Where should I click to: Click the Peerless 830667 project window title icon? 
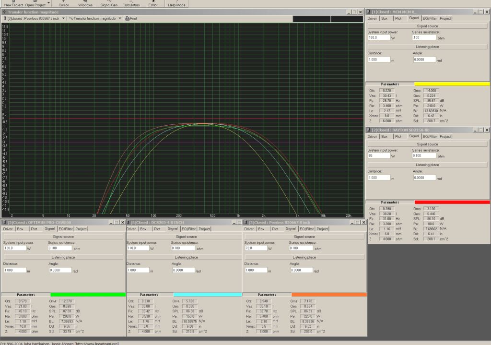[245, 223]
